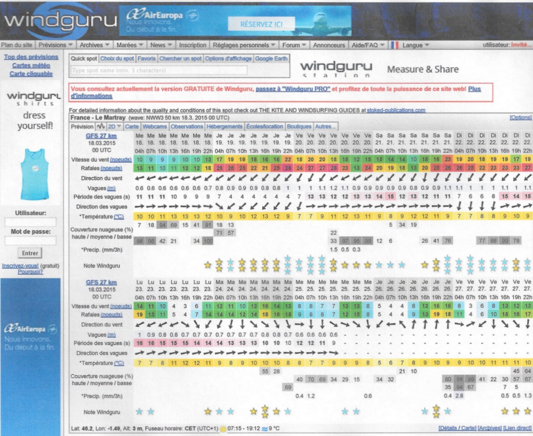The height and width of the screenshot is (436, 533).
Task: Expand the 2D view dropdown tab
Action: tap(115, 127)
